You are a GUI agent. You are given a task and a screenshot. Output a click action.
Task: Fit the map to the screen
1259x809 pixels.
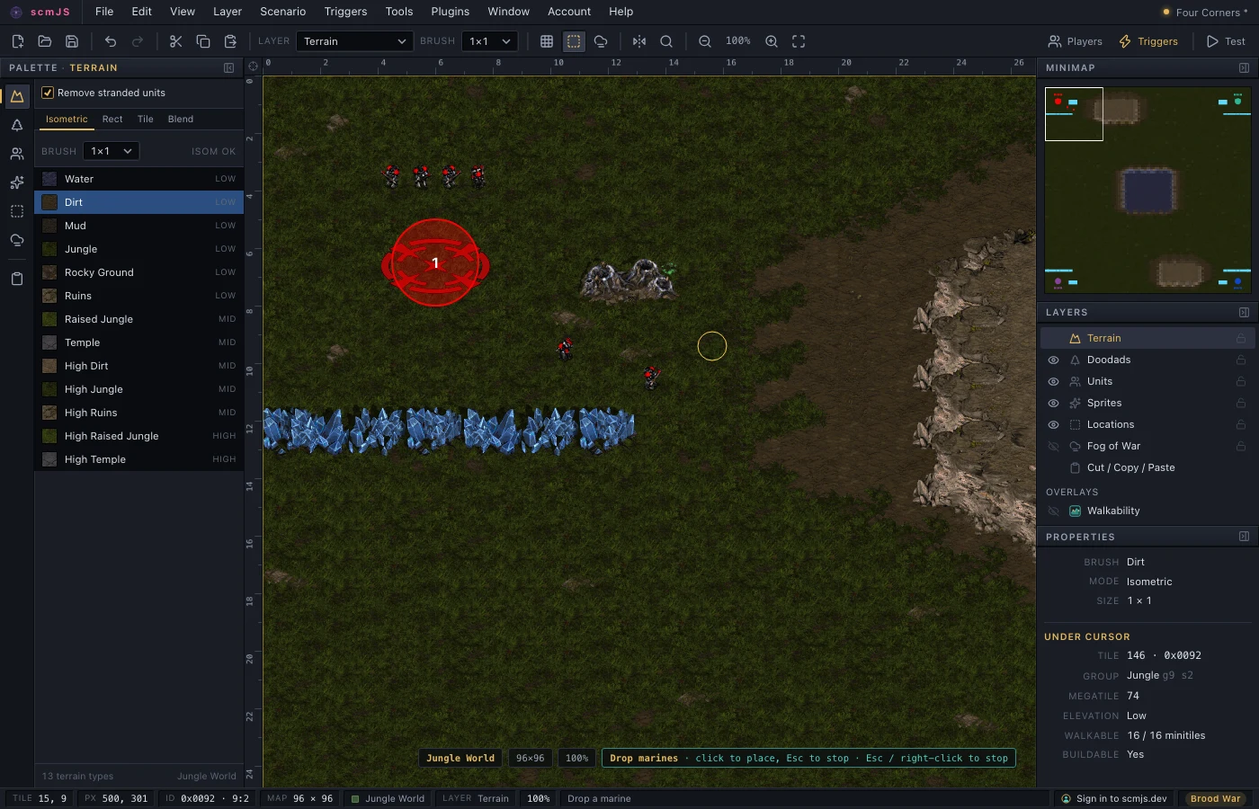(799, 41)
